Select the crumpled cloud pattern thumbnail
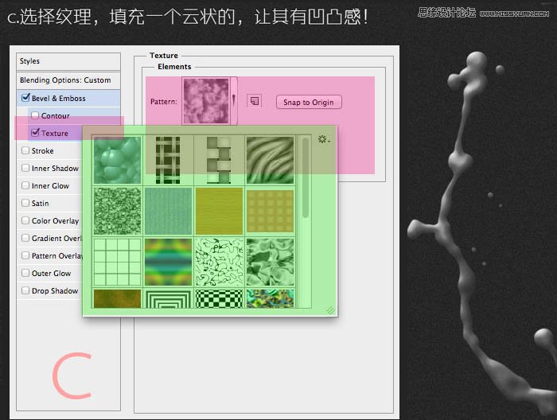557x420 pixels. tap(270, 262)
